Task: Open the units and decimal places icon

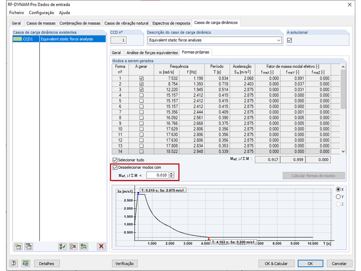Action: point(26,263)
